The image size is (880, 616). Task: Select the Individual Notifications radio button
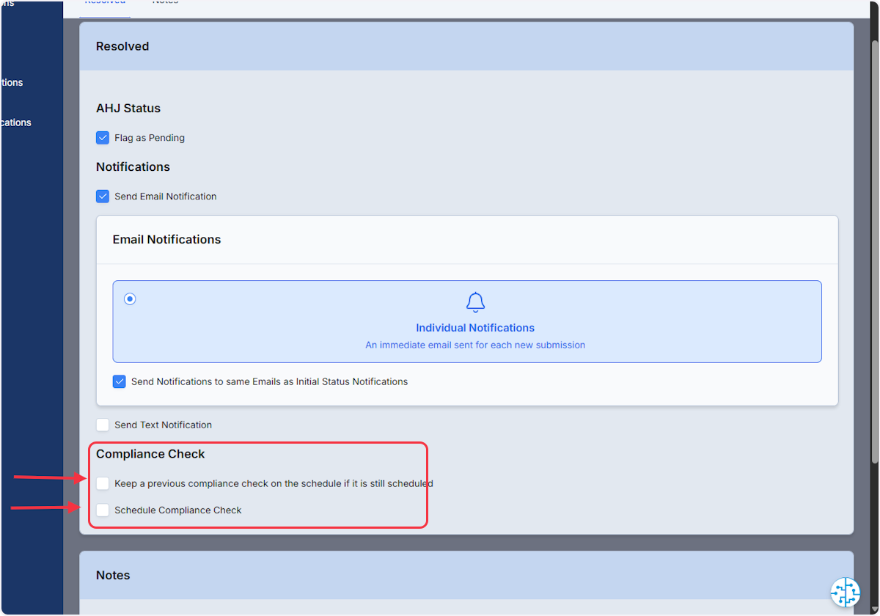click(x=130, y=299)
